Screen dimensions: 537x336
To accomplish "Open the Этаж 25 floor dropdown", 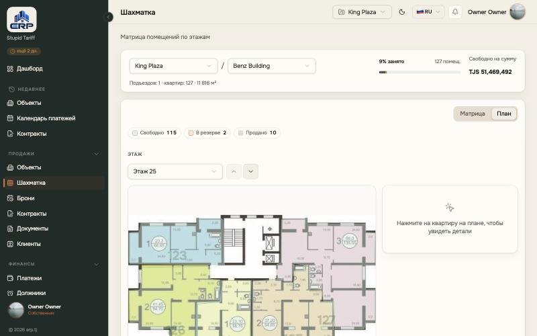I will (x=175, y=171).
